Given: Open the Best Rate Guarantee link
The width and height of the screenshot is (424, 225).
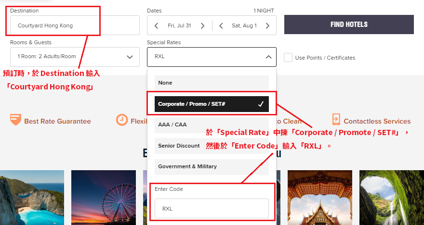Looking at the screenshot, I should [58, 122].
